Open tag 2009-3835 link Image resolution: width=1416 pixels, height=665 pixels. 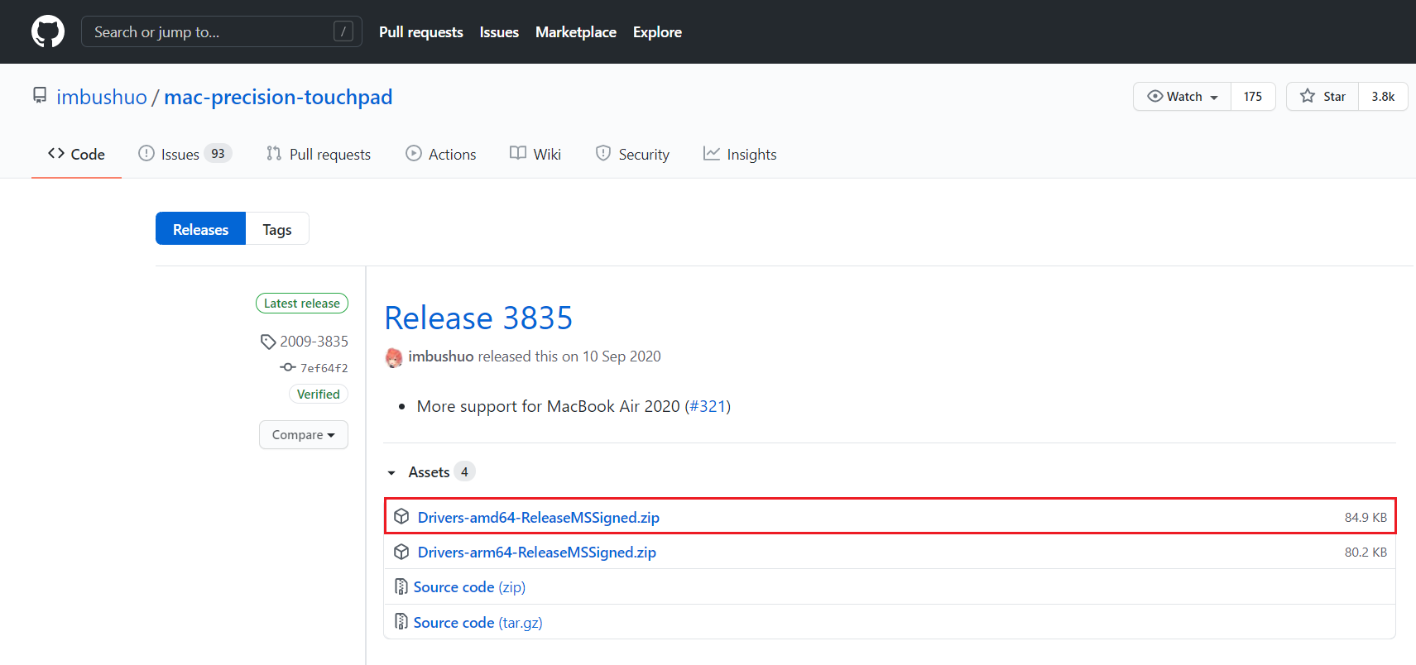tap(314, 341)
